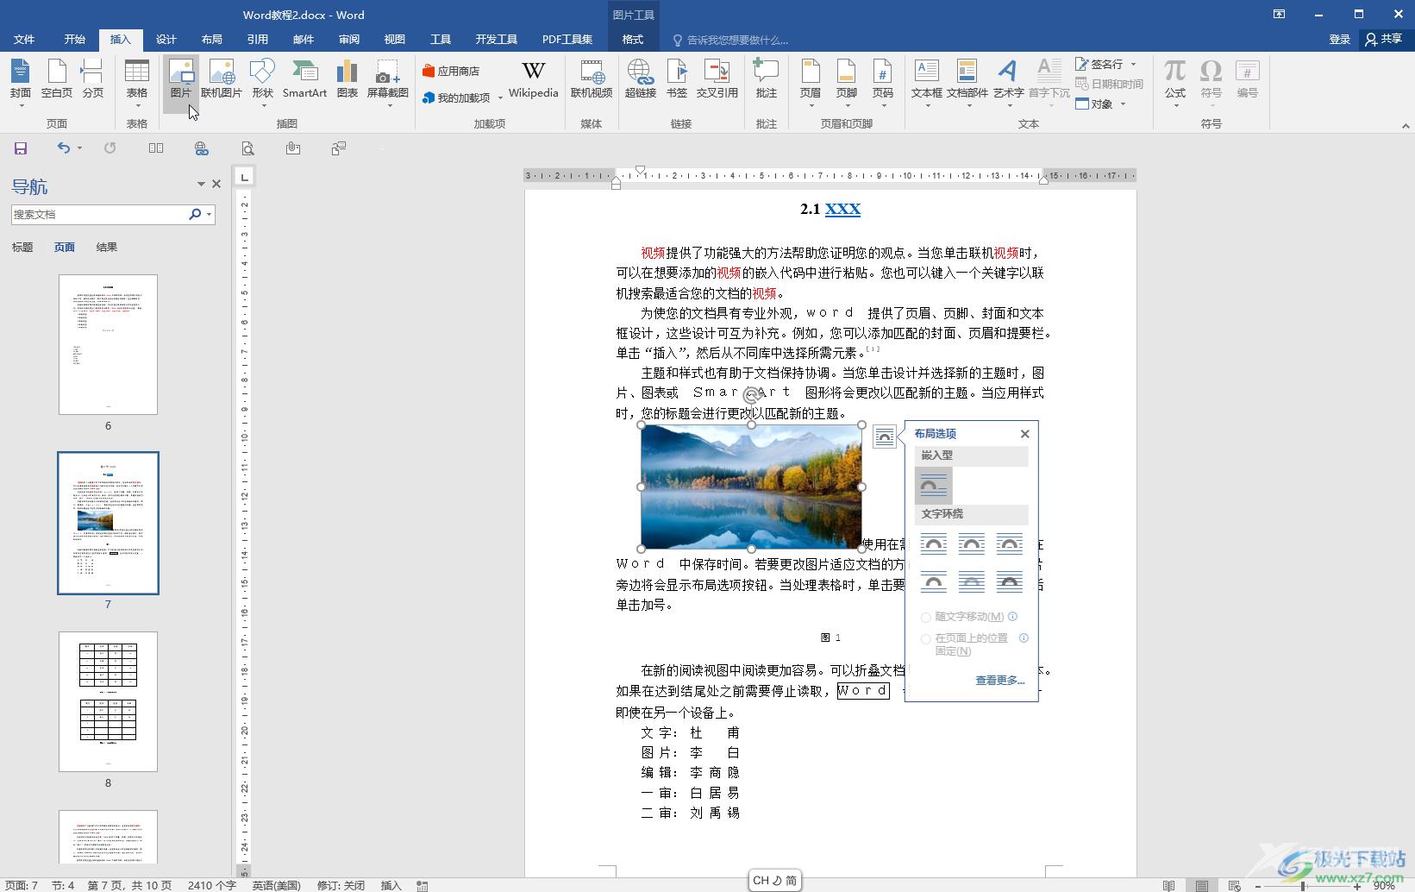Click the globe-link icon in quick toolbar
Viewport: 1415px width, 892px height.
pos(202,148)
